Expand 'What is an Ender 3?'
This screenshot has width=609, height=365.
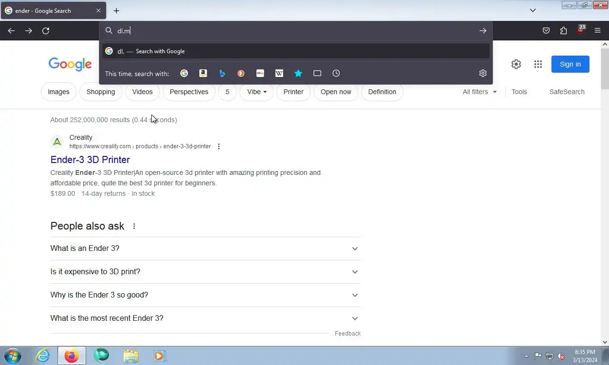click(206, 249)
